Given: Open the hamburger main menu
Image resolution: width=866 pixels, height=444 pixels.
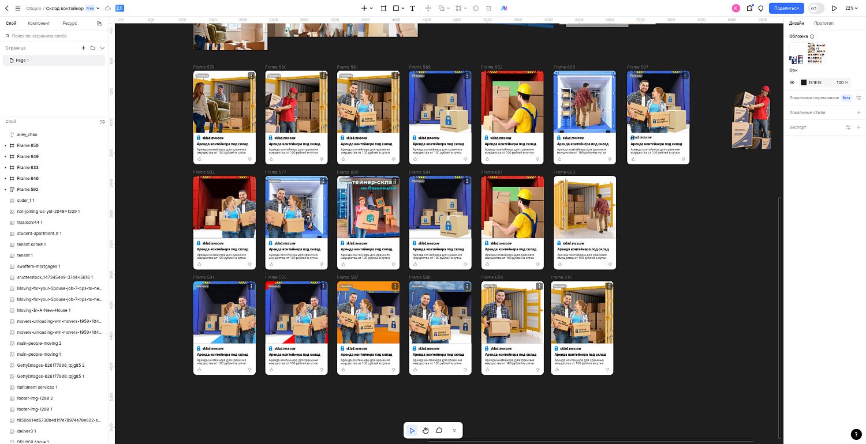Looking at the screenshot, I should tap(17, 8).
